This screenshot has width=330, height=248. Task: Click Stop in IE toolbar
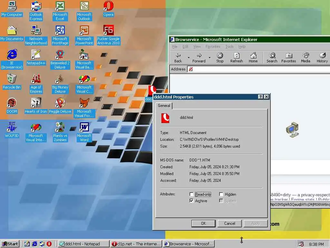pyautogui.click(x=220, y=57)
